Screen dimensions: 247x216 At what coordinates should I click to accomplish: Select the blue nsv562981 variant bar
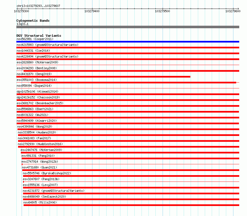tap(128, 42)
